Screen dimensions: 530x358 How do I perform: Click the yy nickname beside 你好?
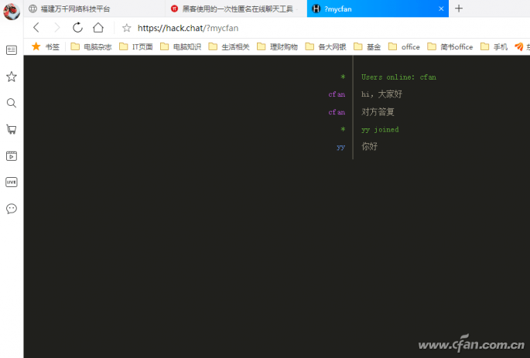[340, 147]
